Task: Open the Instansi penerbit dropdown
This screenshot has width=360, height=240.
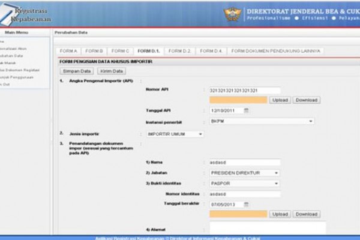Action: pos(311,121)
